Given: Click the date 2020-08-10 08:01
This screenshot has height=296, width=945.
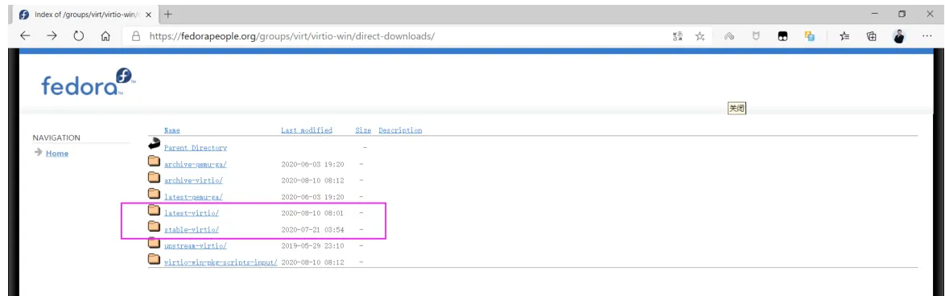Looking at the screenshot, I should (x=313, y=213).
